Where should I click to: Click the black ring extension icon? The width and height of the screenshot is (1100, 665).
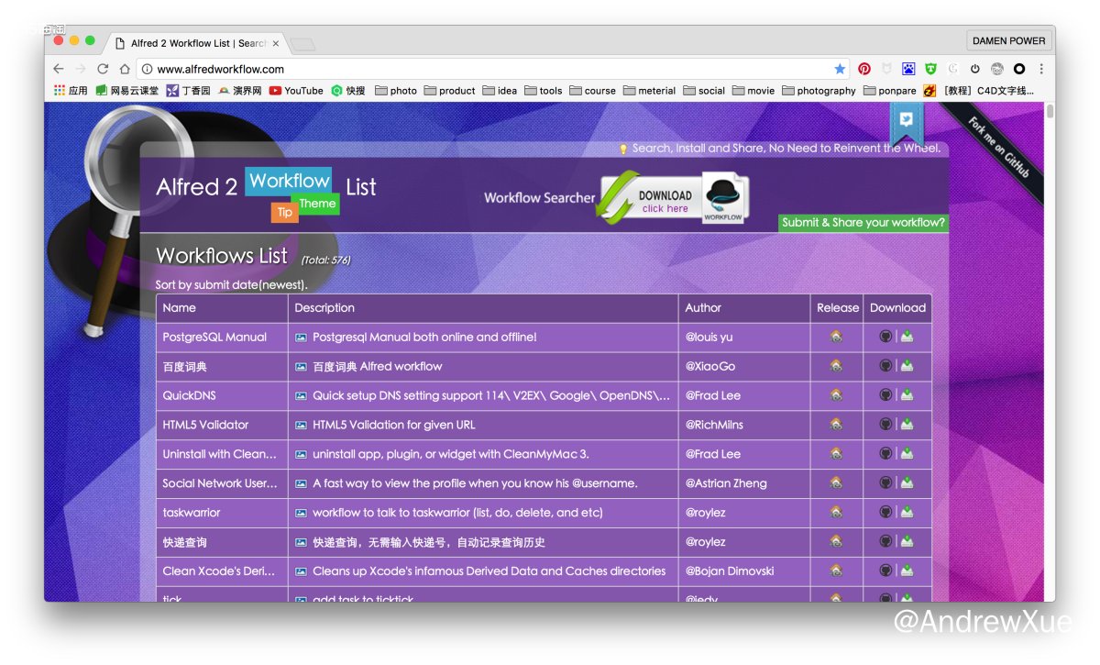[x=1018, y=69]
